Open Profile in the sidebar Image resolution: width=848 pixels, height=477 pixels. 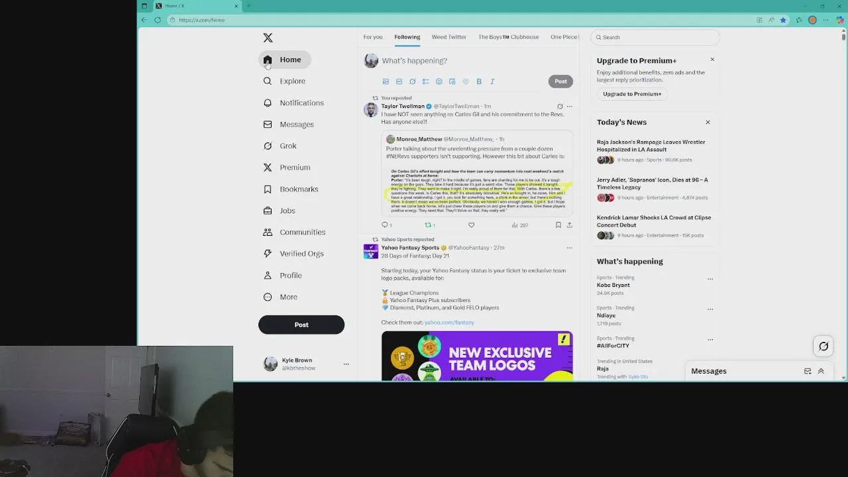point(282,275)
